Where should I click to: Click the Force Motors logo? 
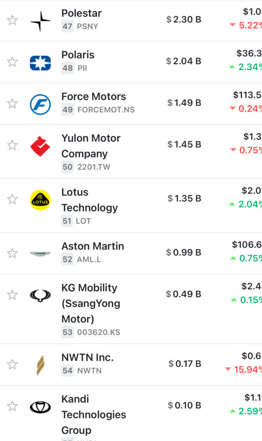click(x=40, y=104)
